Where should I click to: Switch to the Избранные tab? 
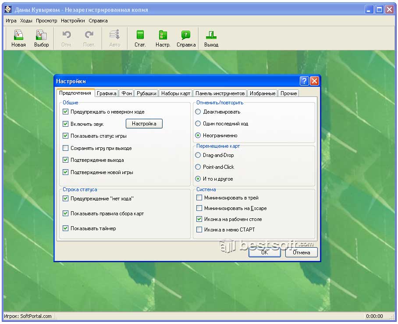(x=263, y=93)
